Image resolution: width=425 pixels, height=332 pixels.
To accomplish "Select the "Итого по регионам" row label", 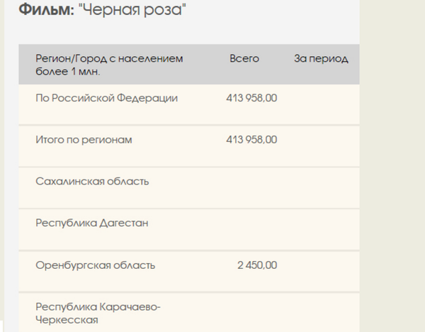I will [x=84, y=140].
